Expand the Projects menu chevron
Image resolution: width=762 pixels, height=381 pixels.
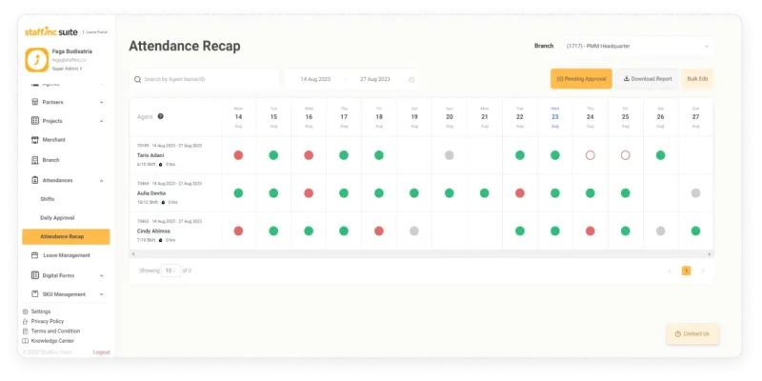pyautogui.click(x=102, y=121)
